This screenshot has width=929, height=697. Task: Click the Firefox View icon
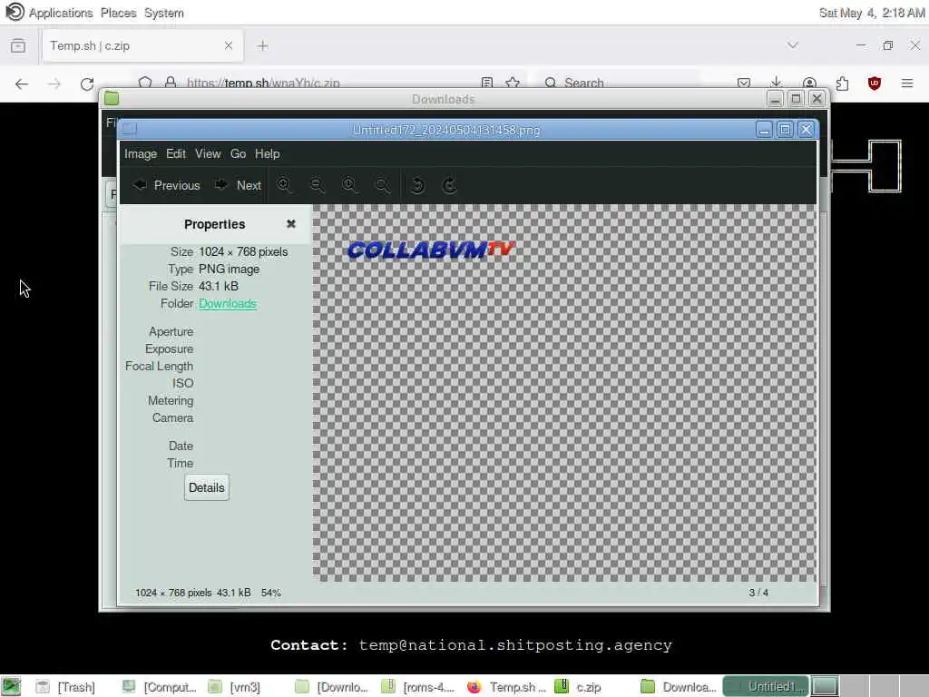18,45
